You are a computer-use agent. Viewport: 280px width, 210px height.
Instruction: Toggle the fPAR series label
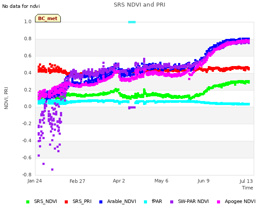click(157, 201)
